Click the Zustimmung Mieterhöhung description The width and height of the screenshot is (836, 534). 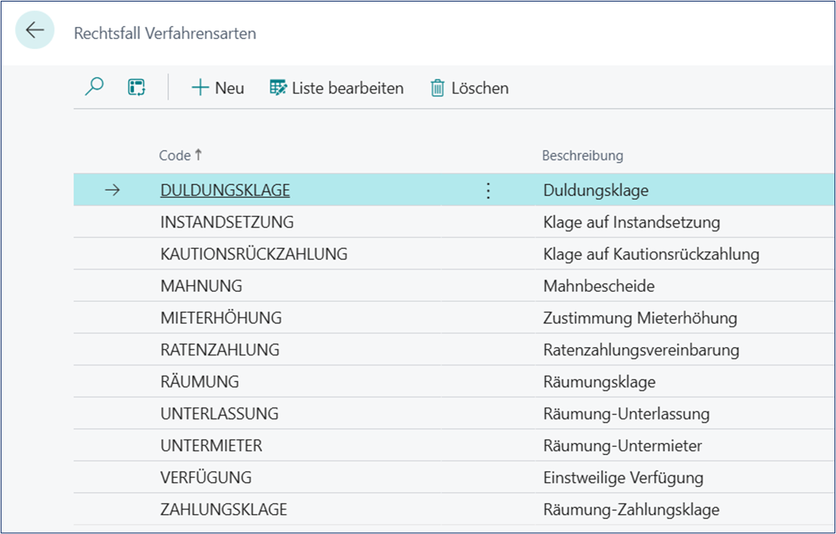pos(640,318)
